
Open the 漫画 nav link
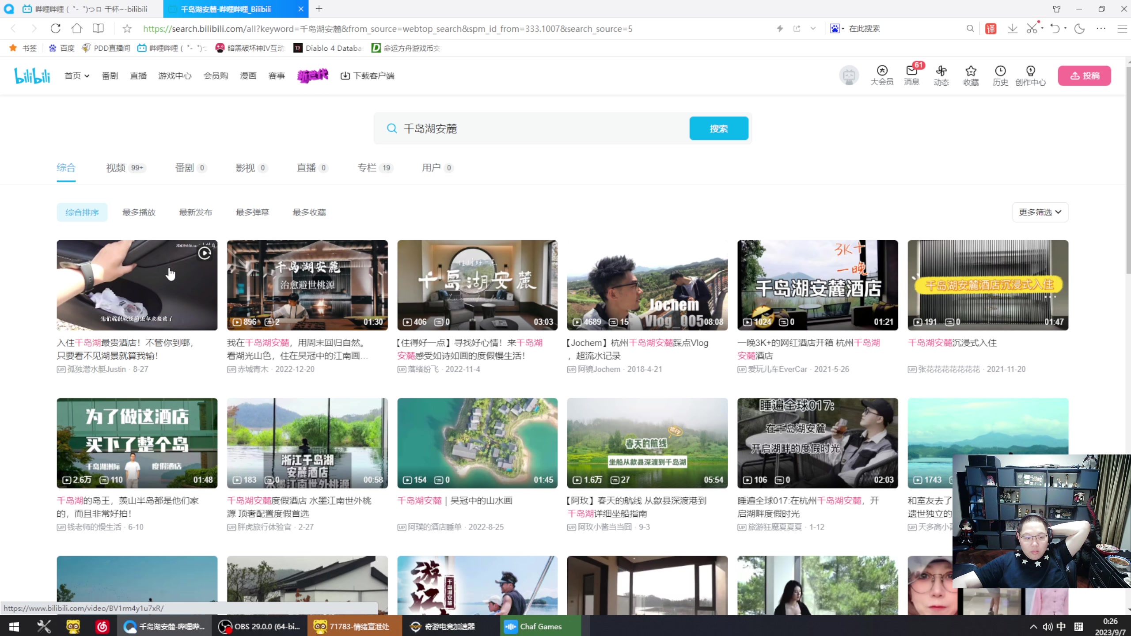coord(248,76)
